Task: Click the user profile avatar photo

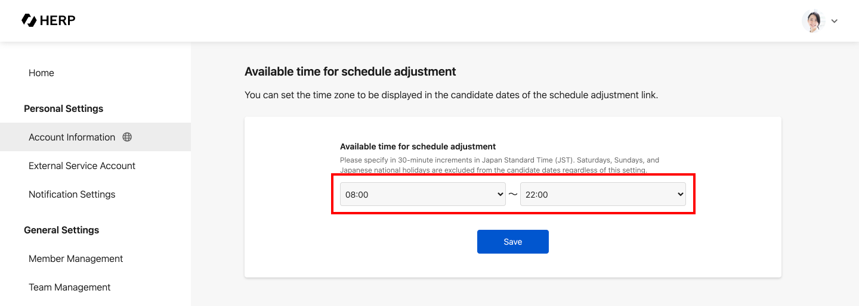Action: [812, 21]
